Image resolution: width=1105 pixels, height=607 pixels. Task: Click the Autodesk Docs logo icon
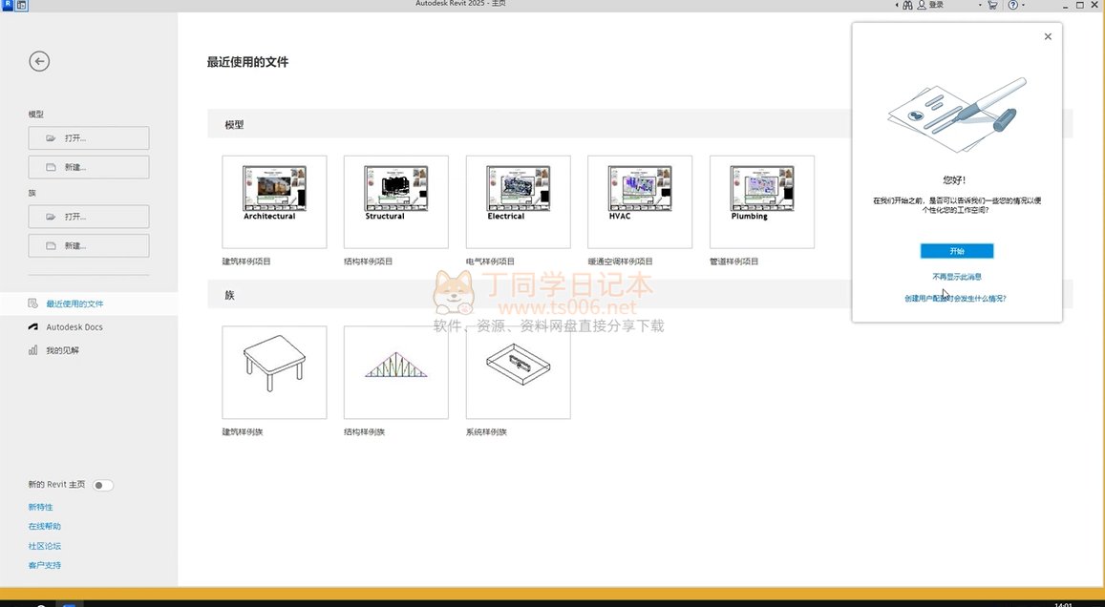pyautogui.click(x=33, y=326)
